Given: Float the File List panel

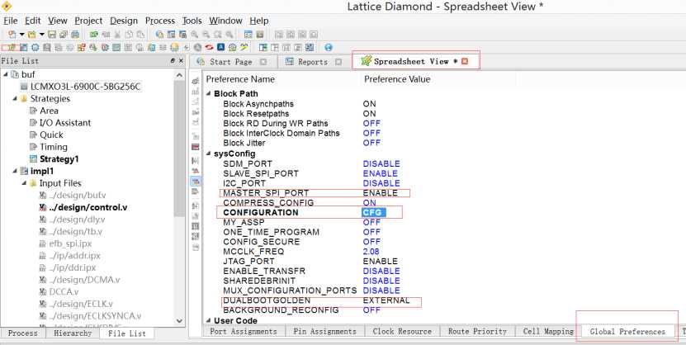Looking at the screenshot, I should 173,61.
